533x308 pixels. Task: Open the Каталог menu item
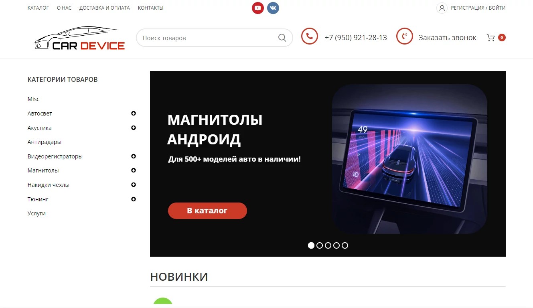pyautogui.click(x=38, y=8)
